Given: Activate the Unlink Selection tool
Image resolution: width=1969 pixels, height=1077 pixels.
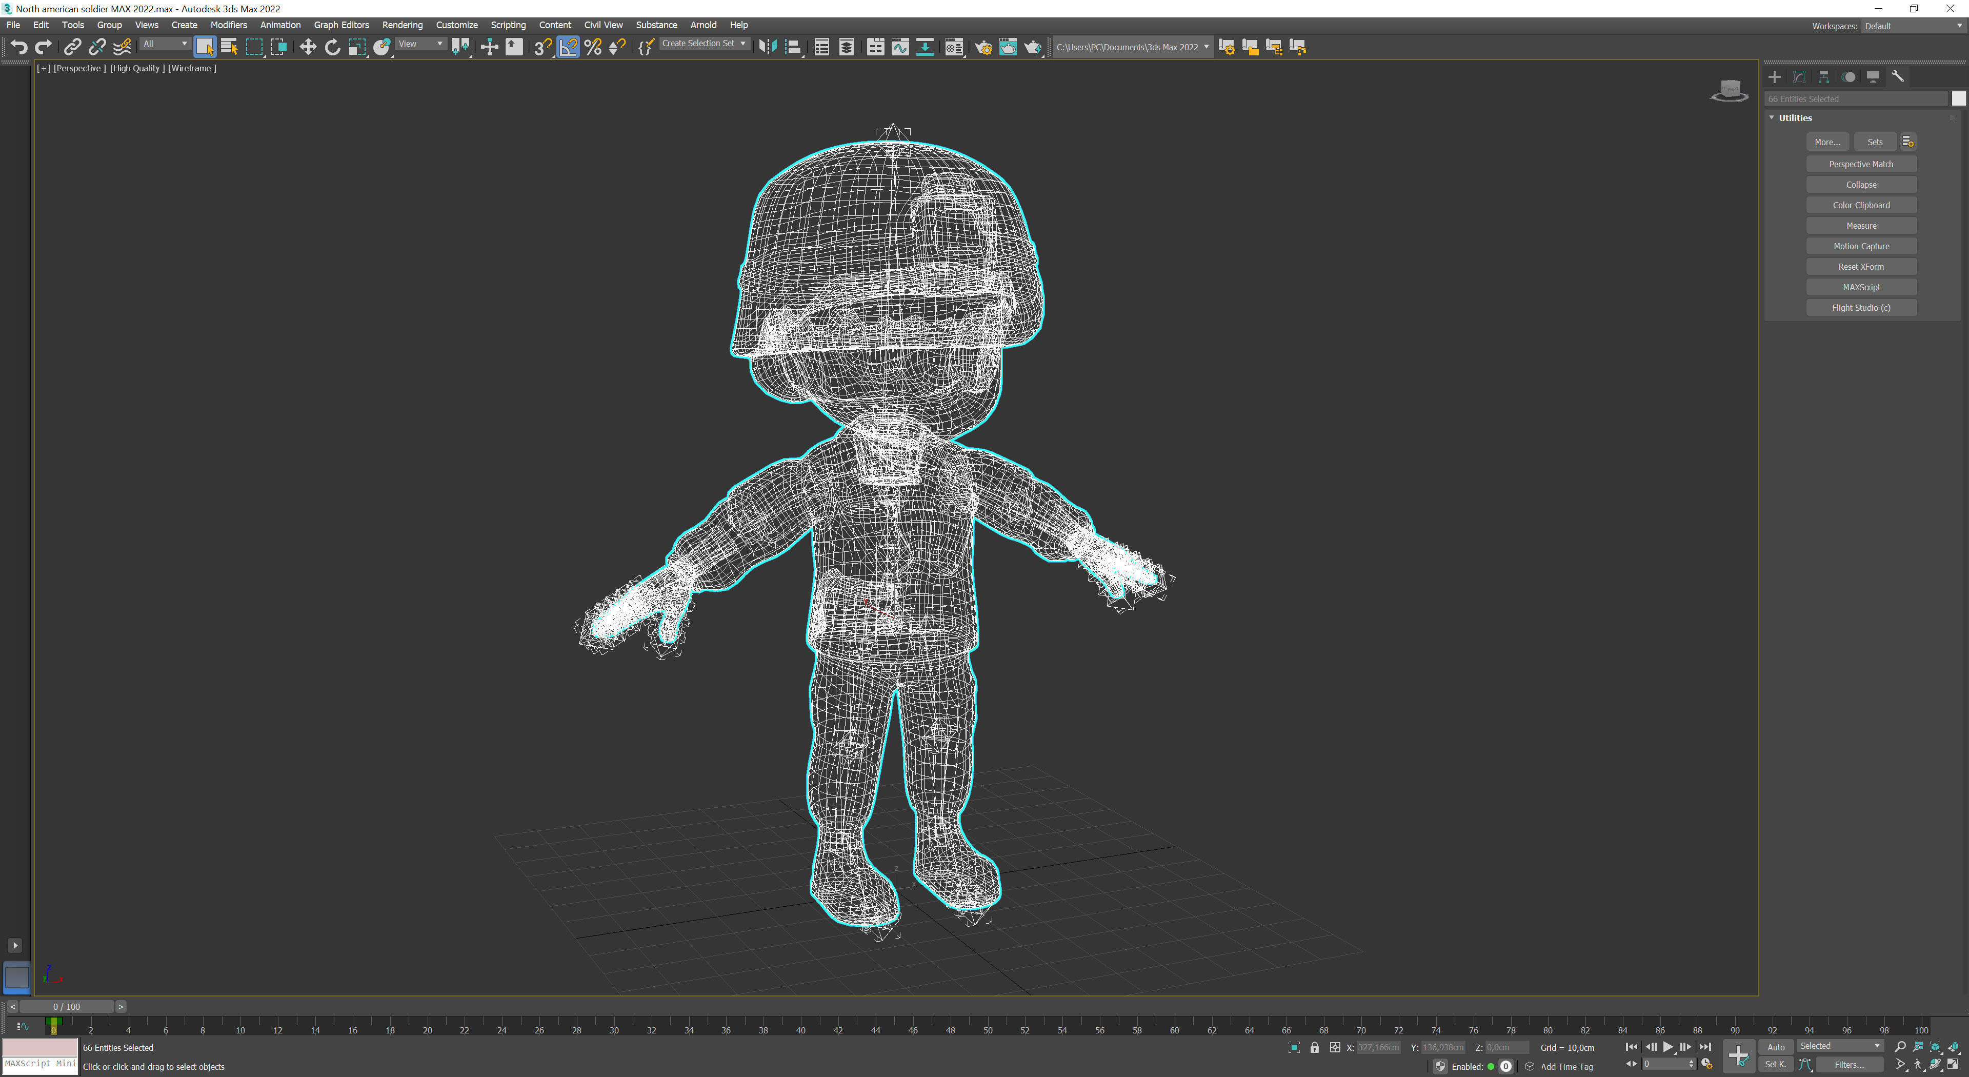Looking at the screenshot, I should [x=97, y=47].
